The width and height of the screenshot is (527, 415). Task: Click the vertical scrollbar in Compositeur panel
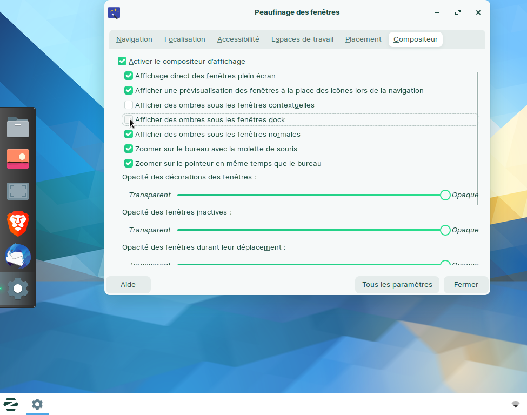click(477, 138)
